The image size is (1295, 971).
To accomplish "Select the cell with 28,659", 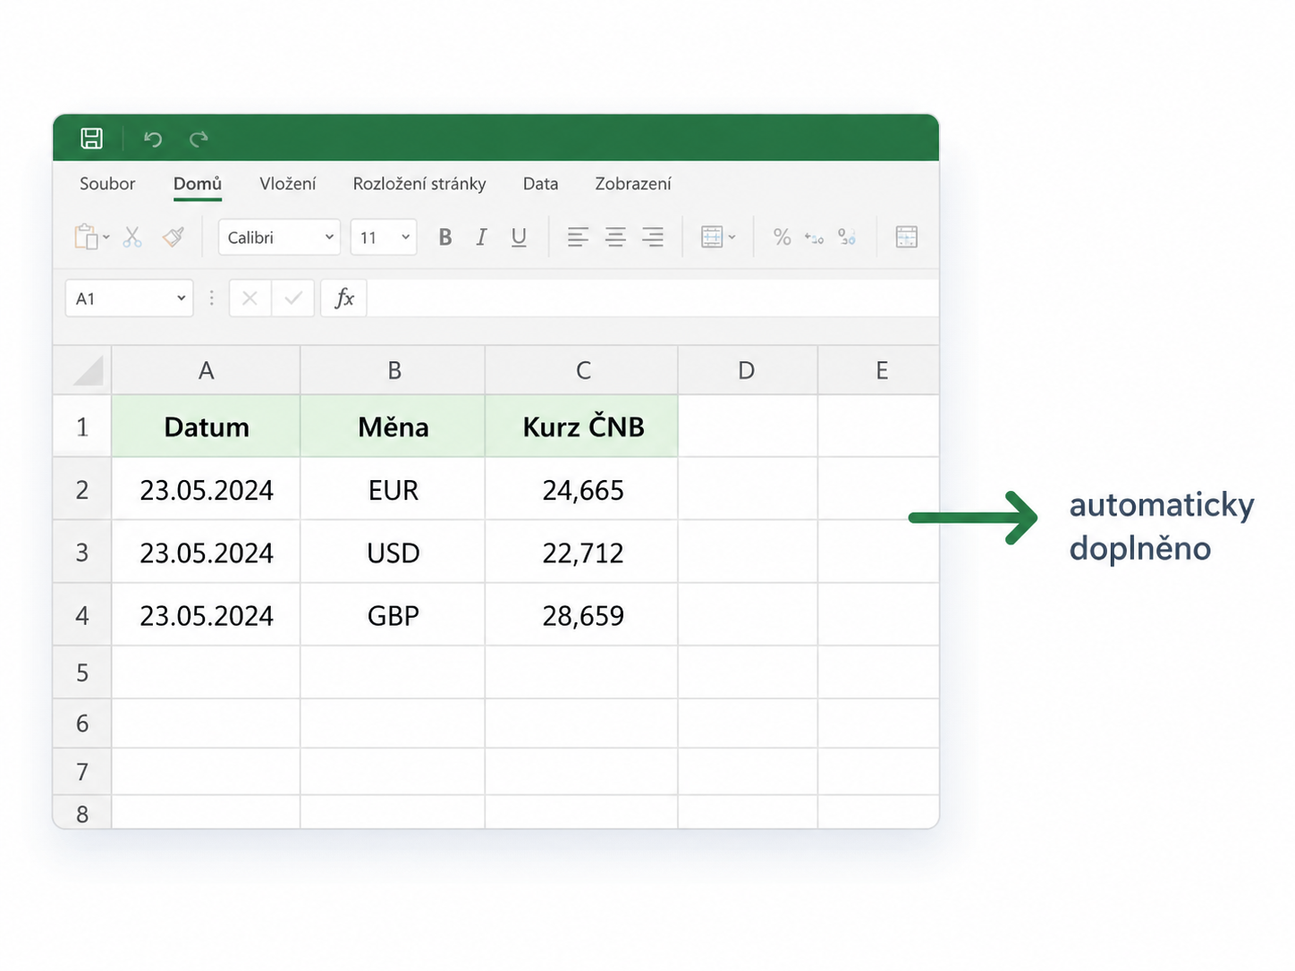I will pyautogui.click(x=582, y=615).
